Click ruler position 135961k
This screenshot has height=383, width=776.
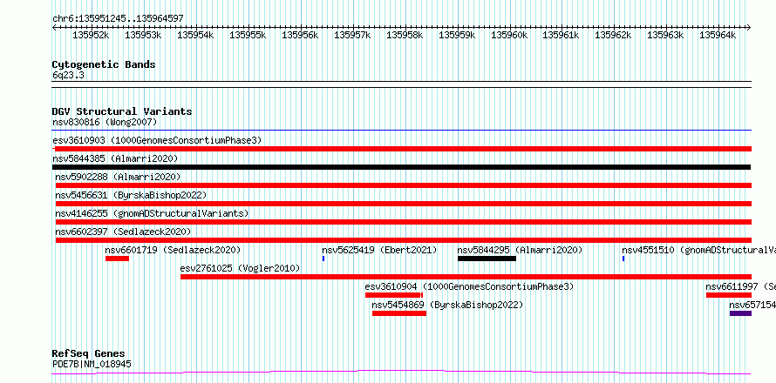pos(562,35)
